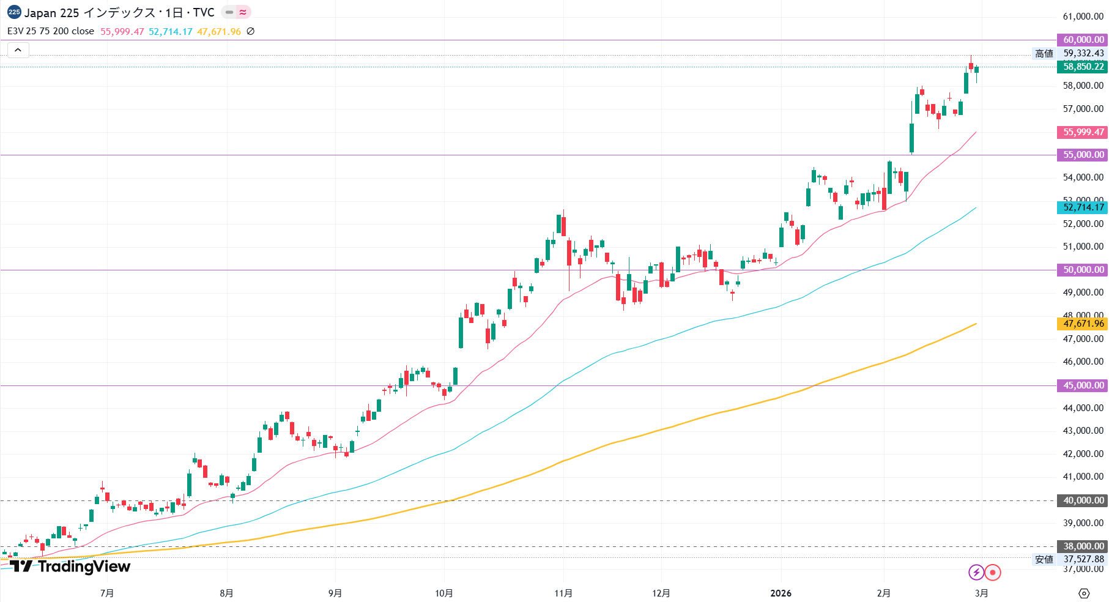Click the Japan 225 symbol logo
1109x602 pixels.
pyautogui.click(x=13, y=12)
